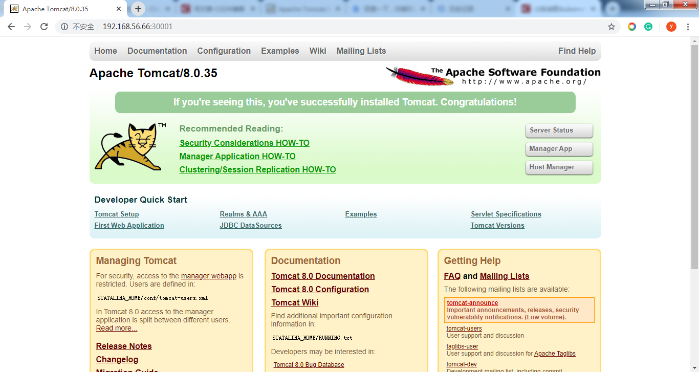699x372 pixels.
Task: Open the Changelog link
Action: 117,359
